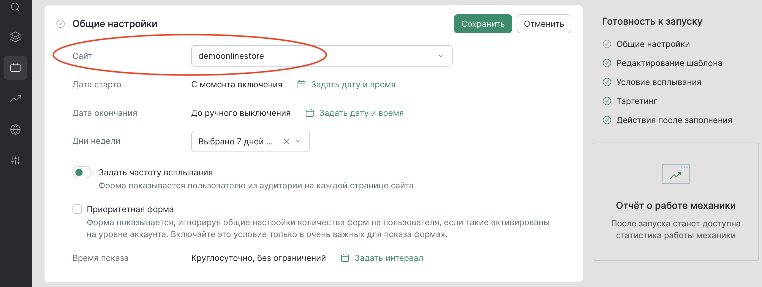Screen dimensions: 762x287
Task: Open search via magnifier sidebar icon
Action: pos(15,7)
